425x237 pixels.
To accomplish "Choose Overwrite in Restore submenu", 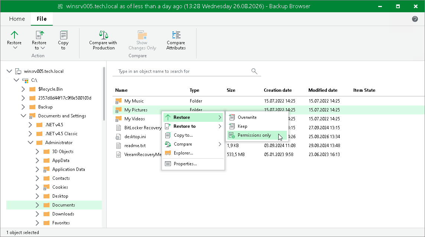I will point(257,117).
